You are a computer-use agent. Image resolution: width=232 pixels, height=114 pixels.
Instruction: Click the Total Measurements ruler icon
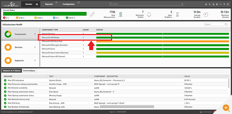point(92,14)
